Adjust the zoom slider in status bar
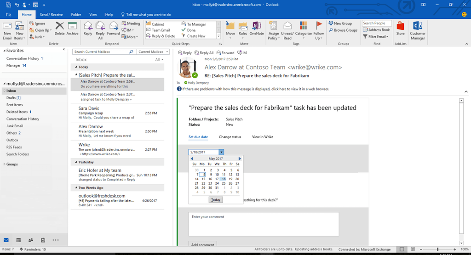The width and height of the screenshot is (471, 255). click(x=438, y=249)
